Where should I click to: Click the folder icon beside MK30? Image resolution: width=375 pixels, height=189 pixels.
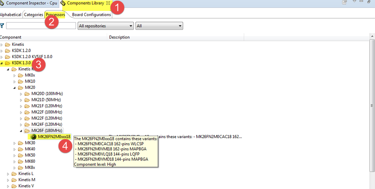pos(21,143)
